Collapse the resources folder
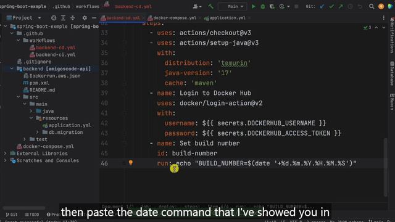395x222 pixels. [31, 118]
